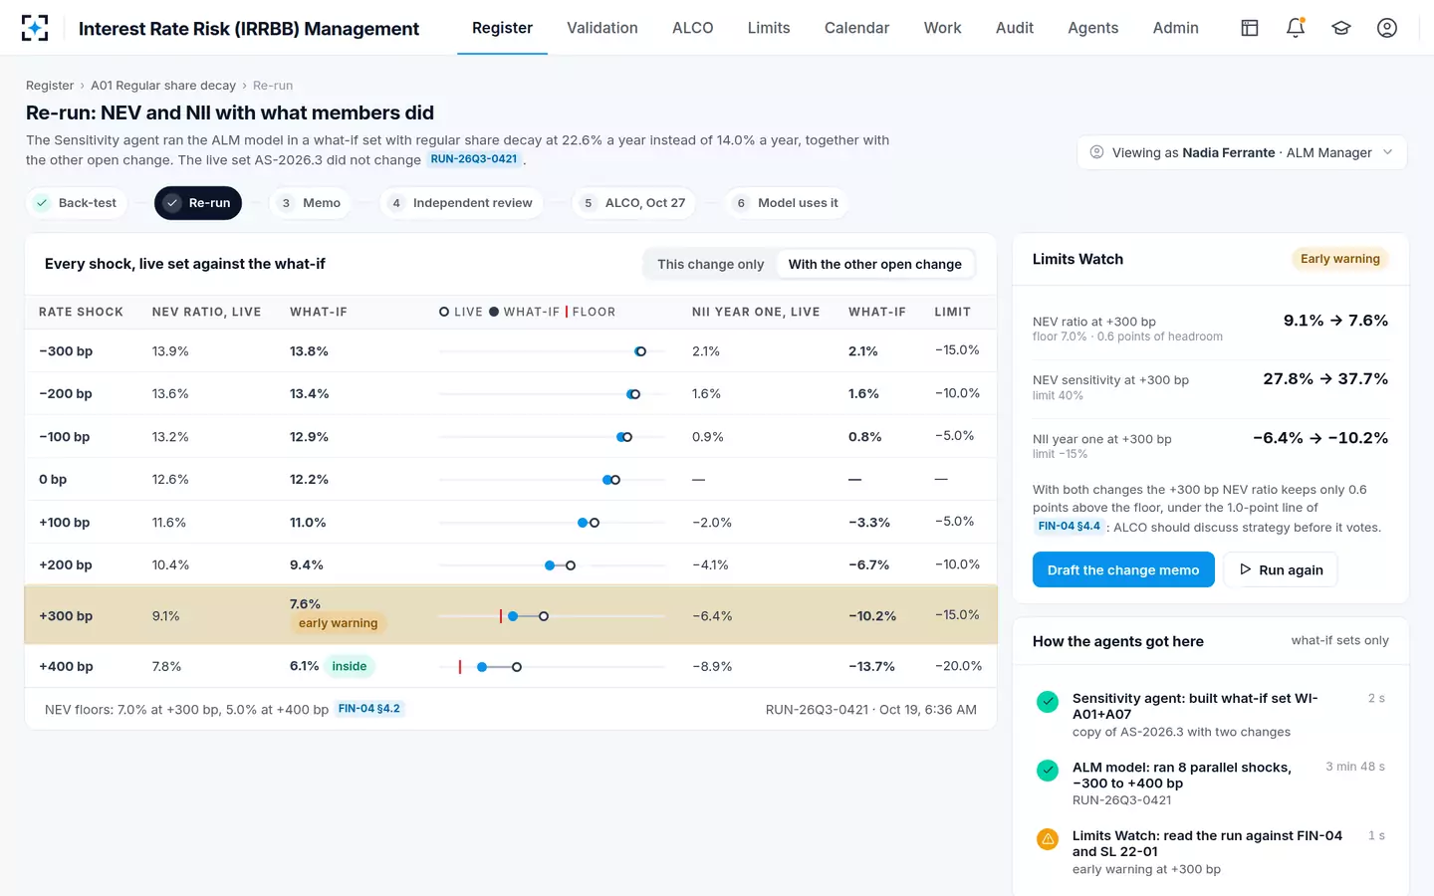Click the 9.4% what-if value for +200 bp
The image size is (1434, 896).
point(307,564)
